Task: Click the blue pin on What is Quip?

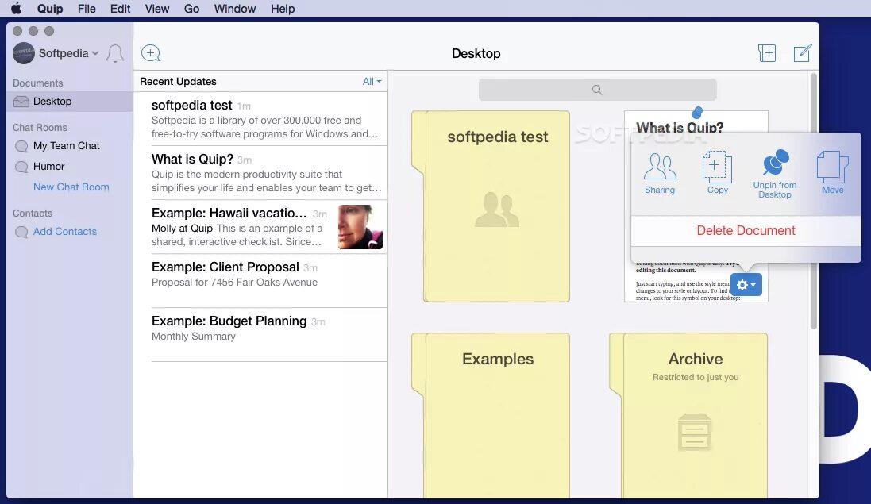Action: [696, 113]
